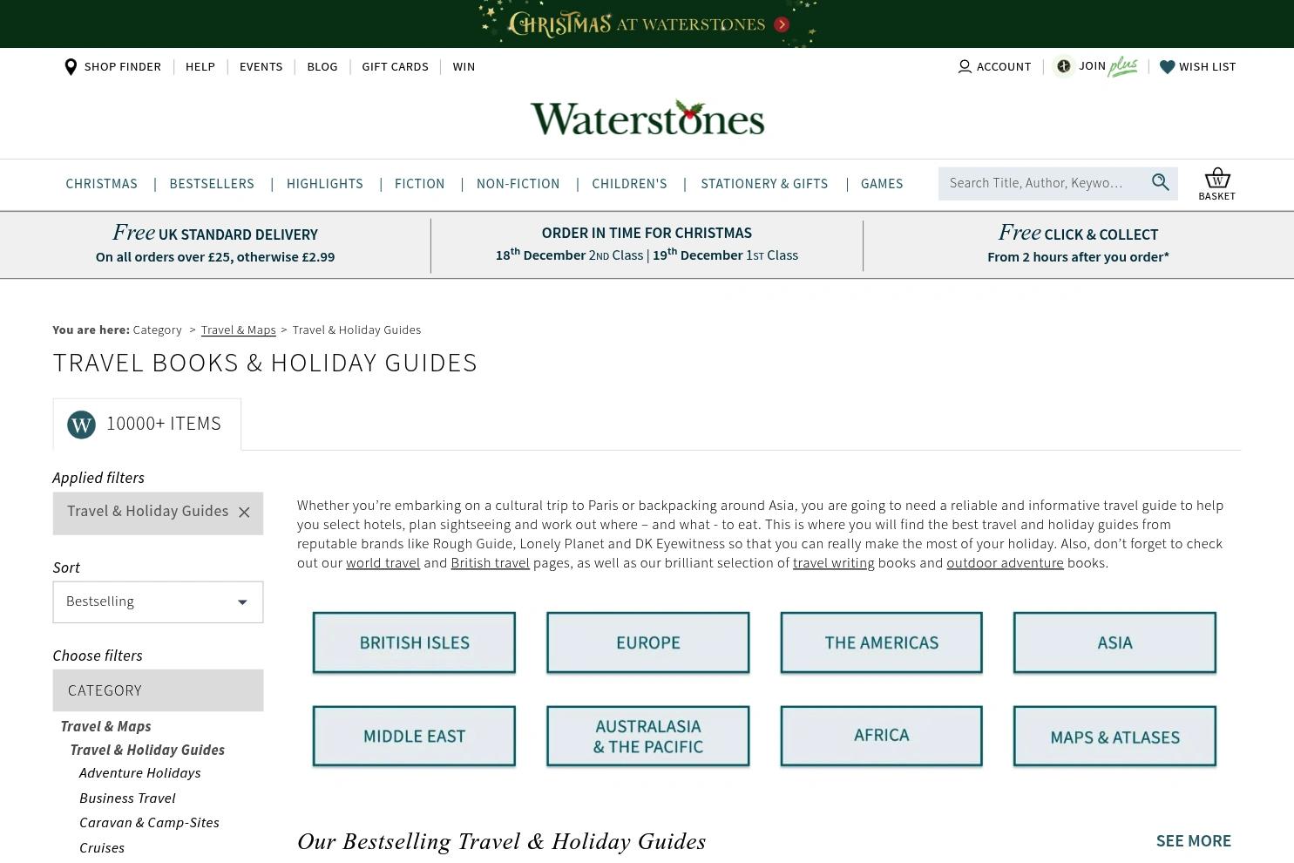This screenshot has height=863, width=1294.
Task: Open the Account link
Action: [x=1004, y=67]
